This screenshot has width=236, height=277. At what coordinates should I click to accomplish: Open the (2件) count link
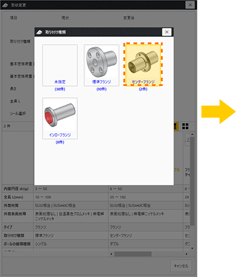point(143,90)
